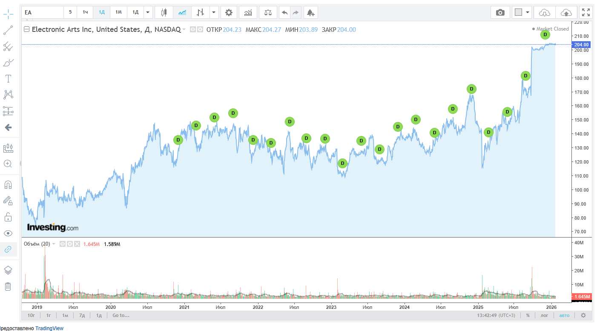Open the indicators menu
The image size is (597, 331).
[x=248, y=12]
